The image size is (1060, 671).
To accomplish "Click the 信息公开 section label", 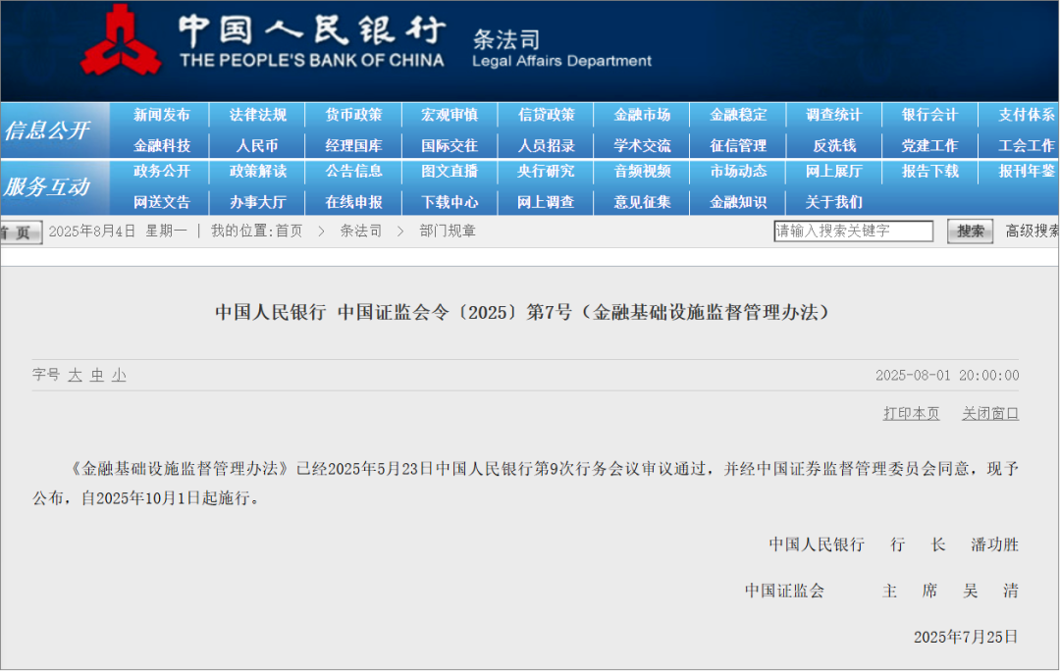I will tap(47, 130).
